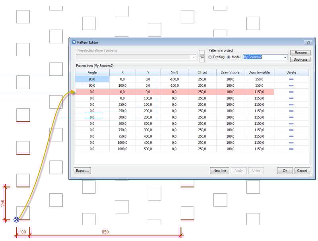Select the Offset 250,0 cell in red row
This screenshot has height=241, width=318.
point(202,92)
